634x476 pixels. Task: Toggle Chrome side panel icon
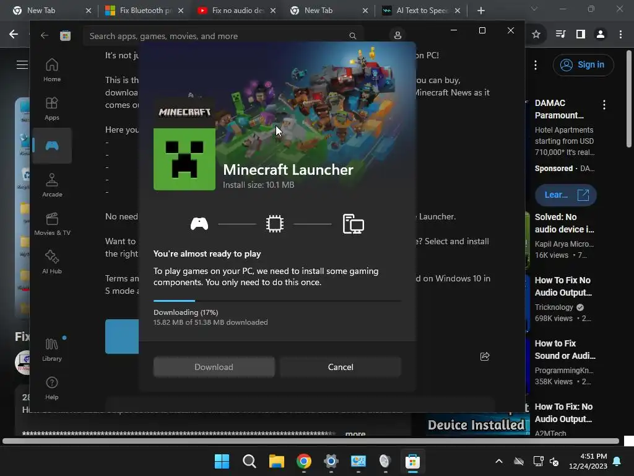(581, 35)
